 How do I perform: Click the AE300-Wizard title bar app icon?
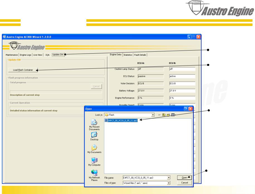(x=4, y=37)
